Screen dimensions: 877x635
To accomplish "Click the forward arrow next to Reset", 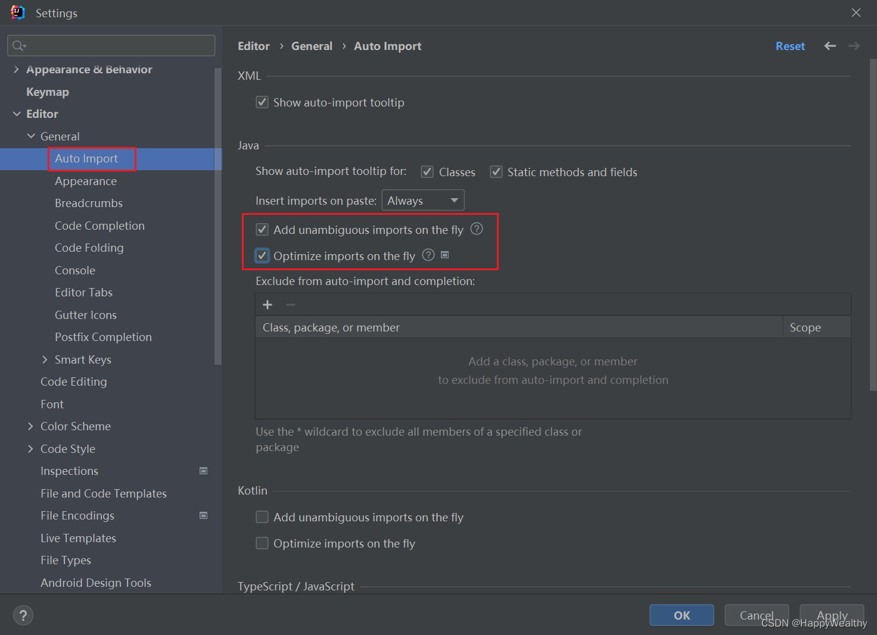I will point(854,46).
